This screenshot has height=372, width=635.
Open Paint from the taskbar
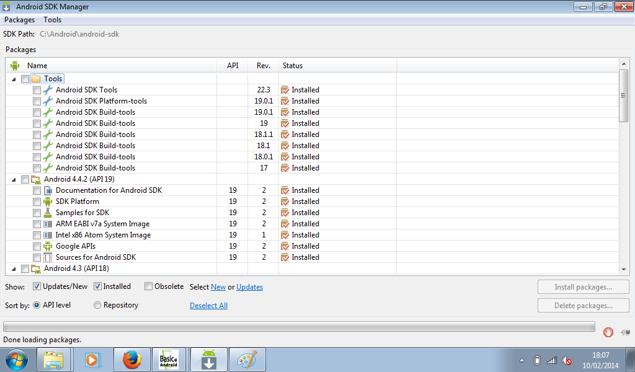tap(247, 360)
